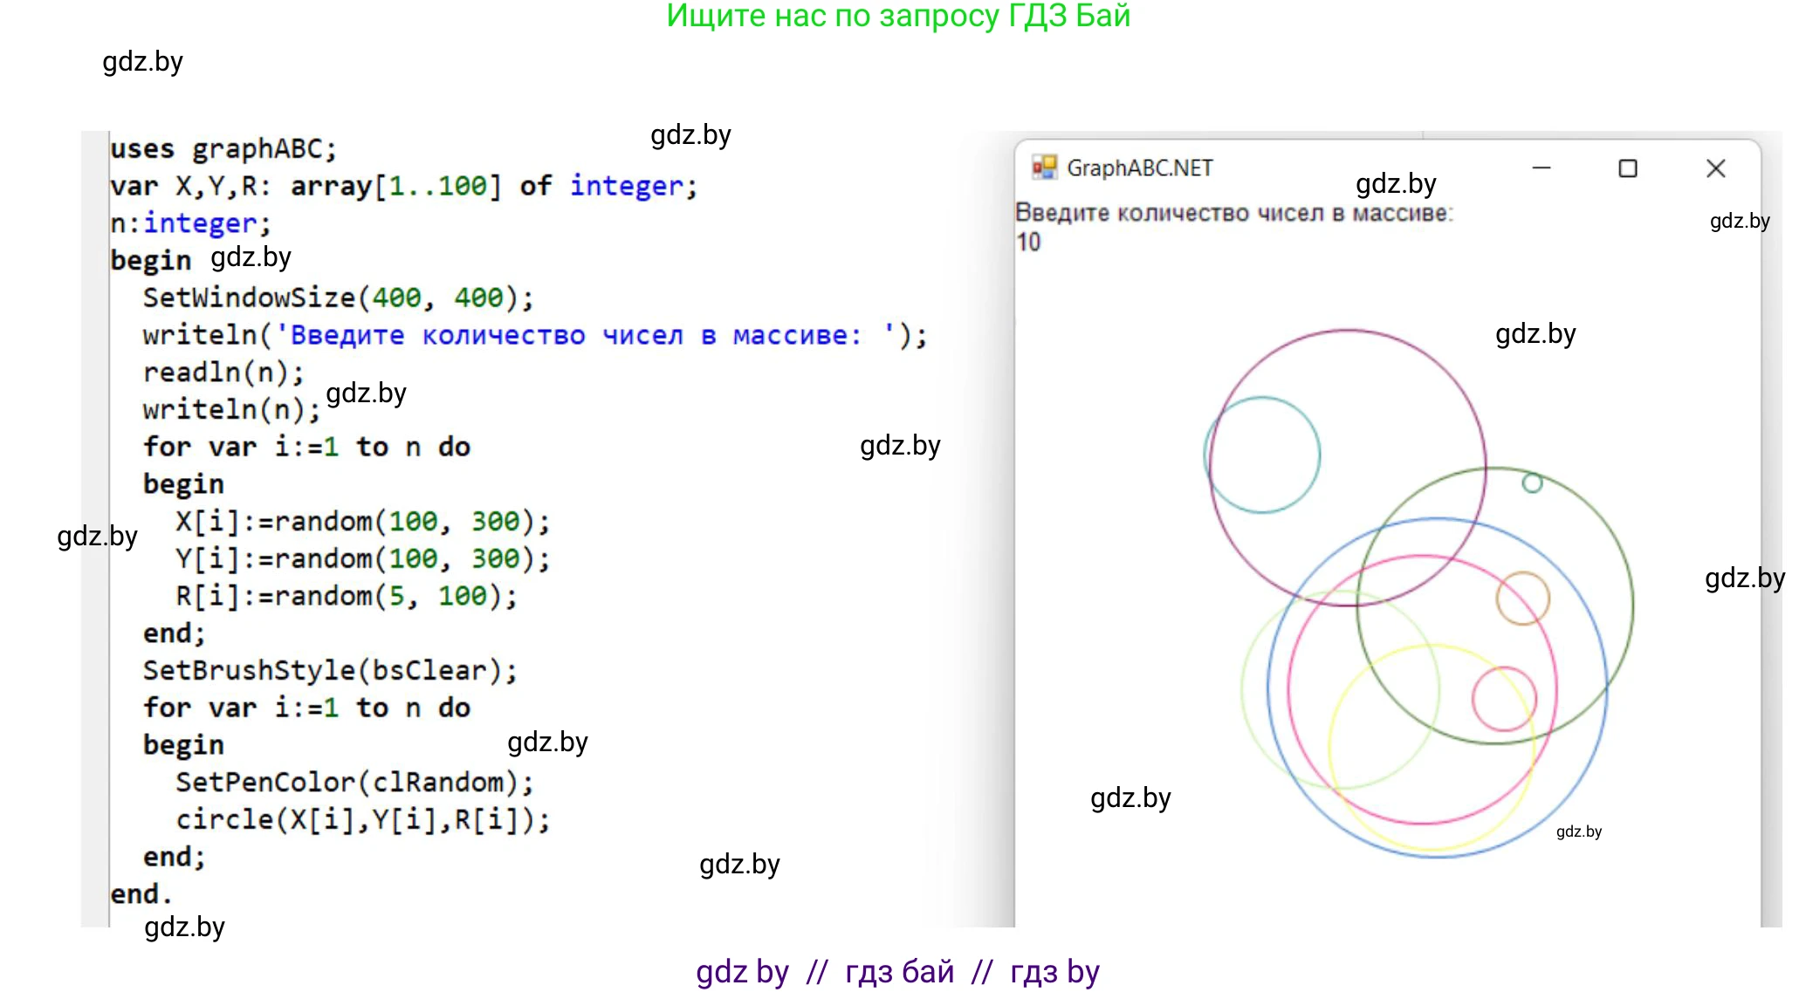The image size is (1799, 992).
Task: Click the circle(X[i],Y[i],R[i]) line
Action: tap(363, 819)
